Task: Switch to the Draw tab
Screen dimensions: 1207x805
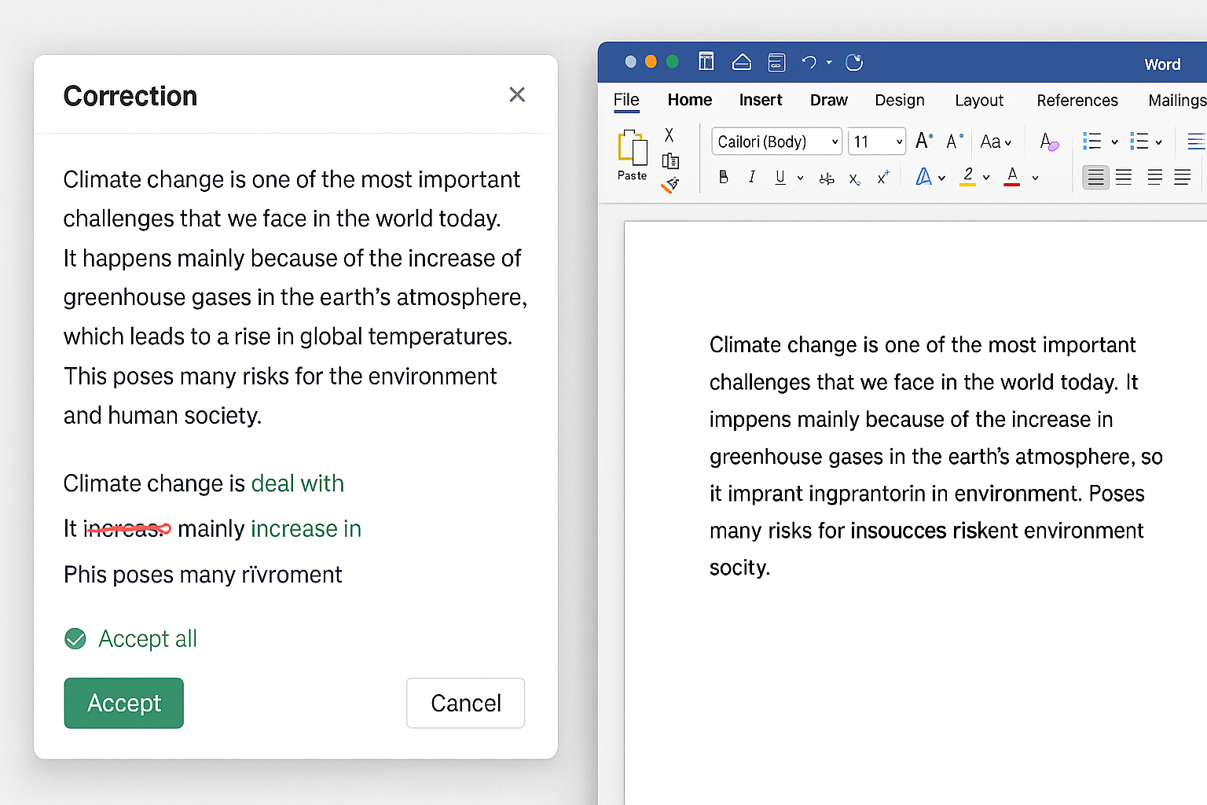Action: click(829, 100)
